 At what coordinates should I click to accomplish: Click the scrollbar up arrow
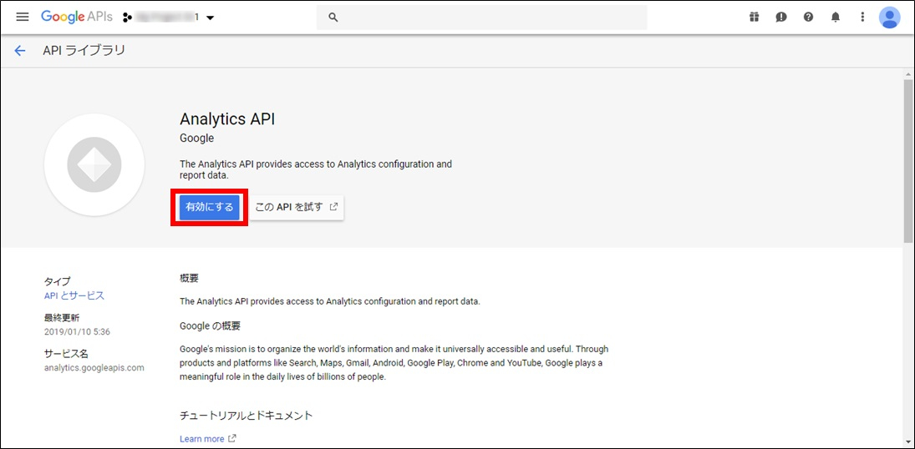tap(908, 73)
